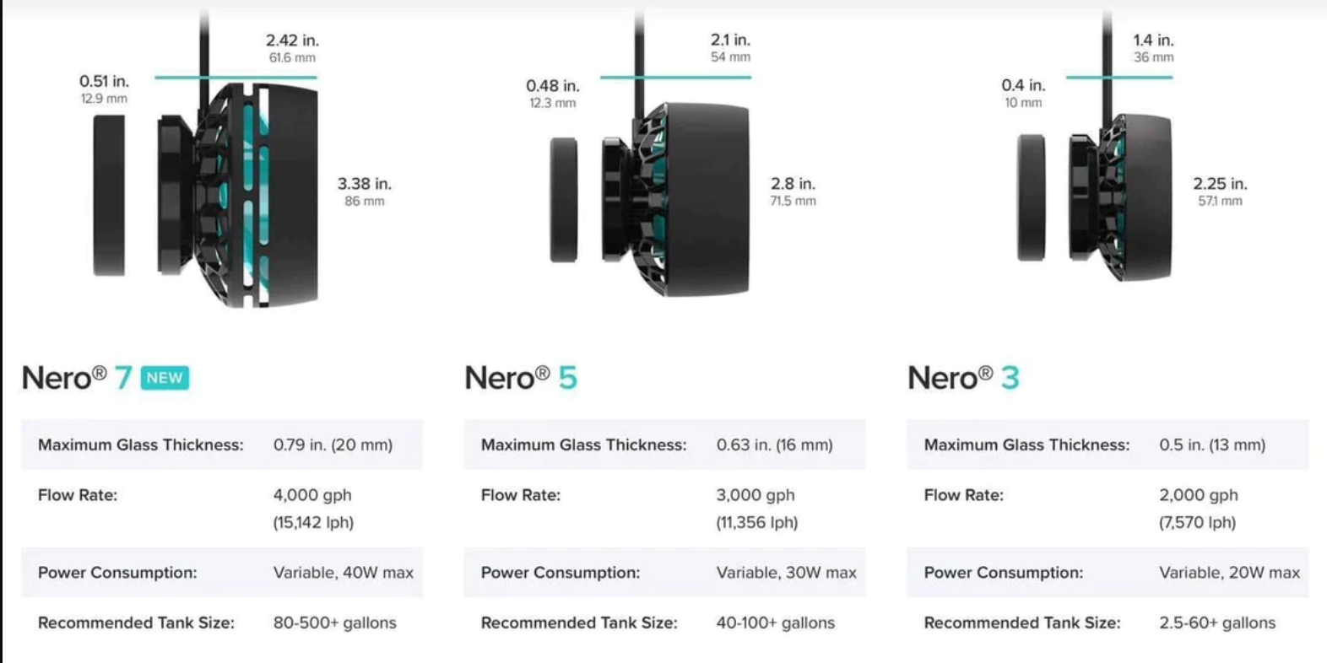The height and width of the screenshot is (663, 1327).
Task: Click the Nero 7 4,000 gph flow rate
Action: [x=312, y=495]
